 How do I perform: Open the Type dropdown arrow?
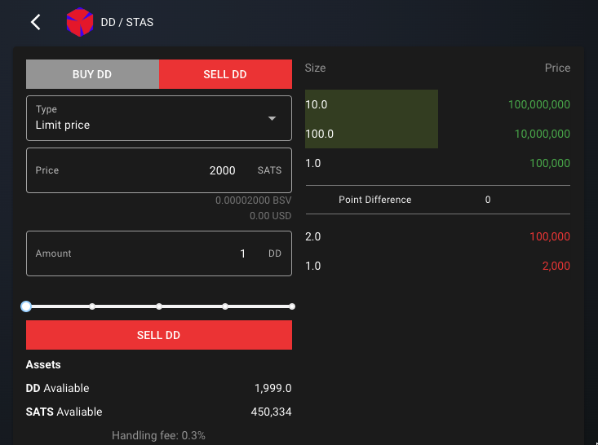[x=272, y=118]
